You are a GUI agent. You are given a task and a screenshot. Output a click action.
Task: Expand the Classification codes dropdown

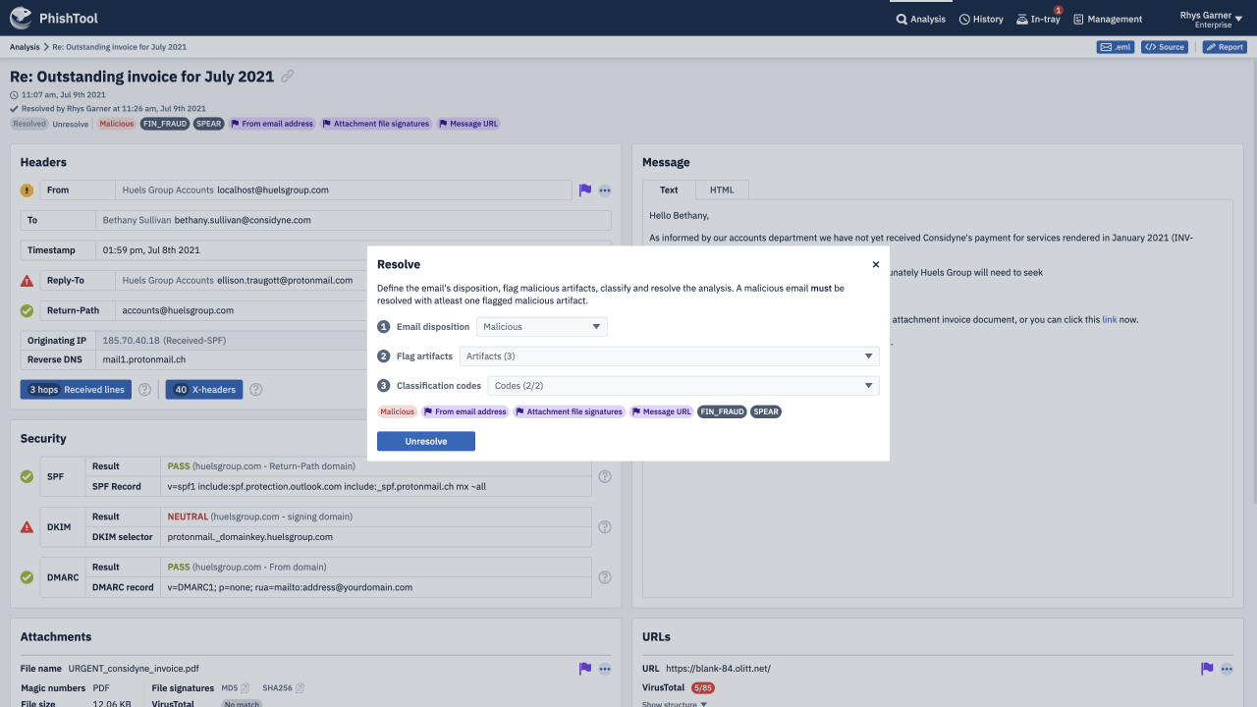(683, 386)
